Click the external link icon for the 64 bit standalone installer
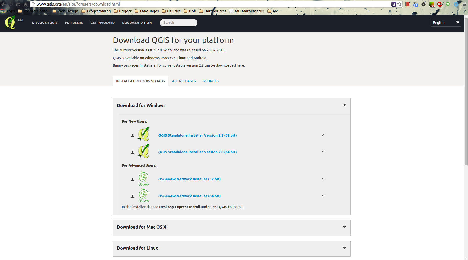Viewport: 468px width, 260px height. (x=323, y=152)
